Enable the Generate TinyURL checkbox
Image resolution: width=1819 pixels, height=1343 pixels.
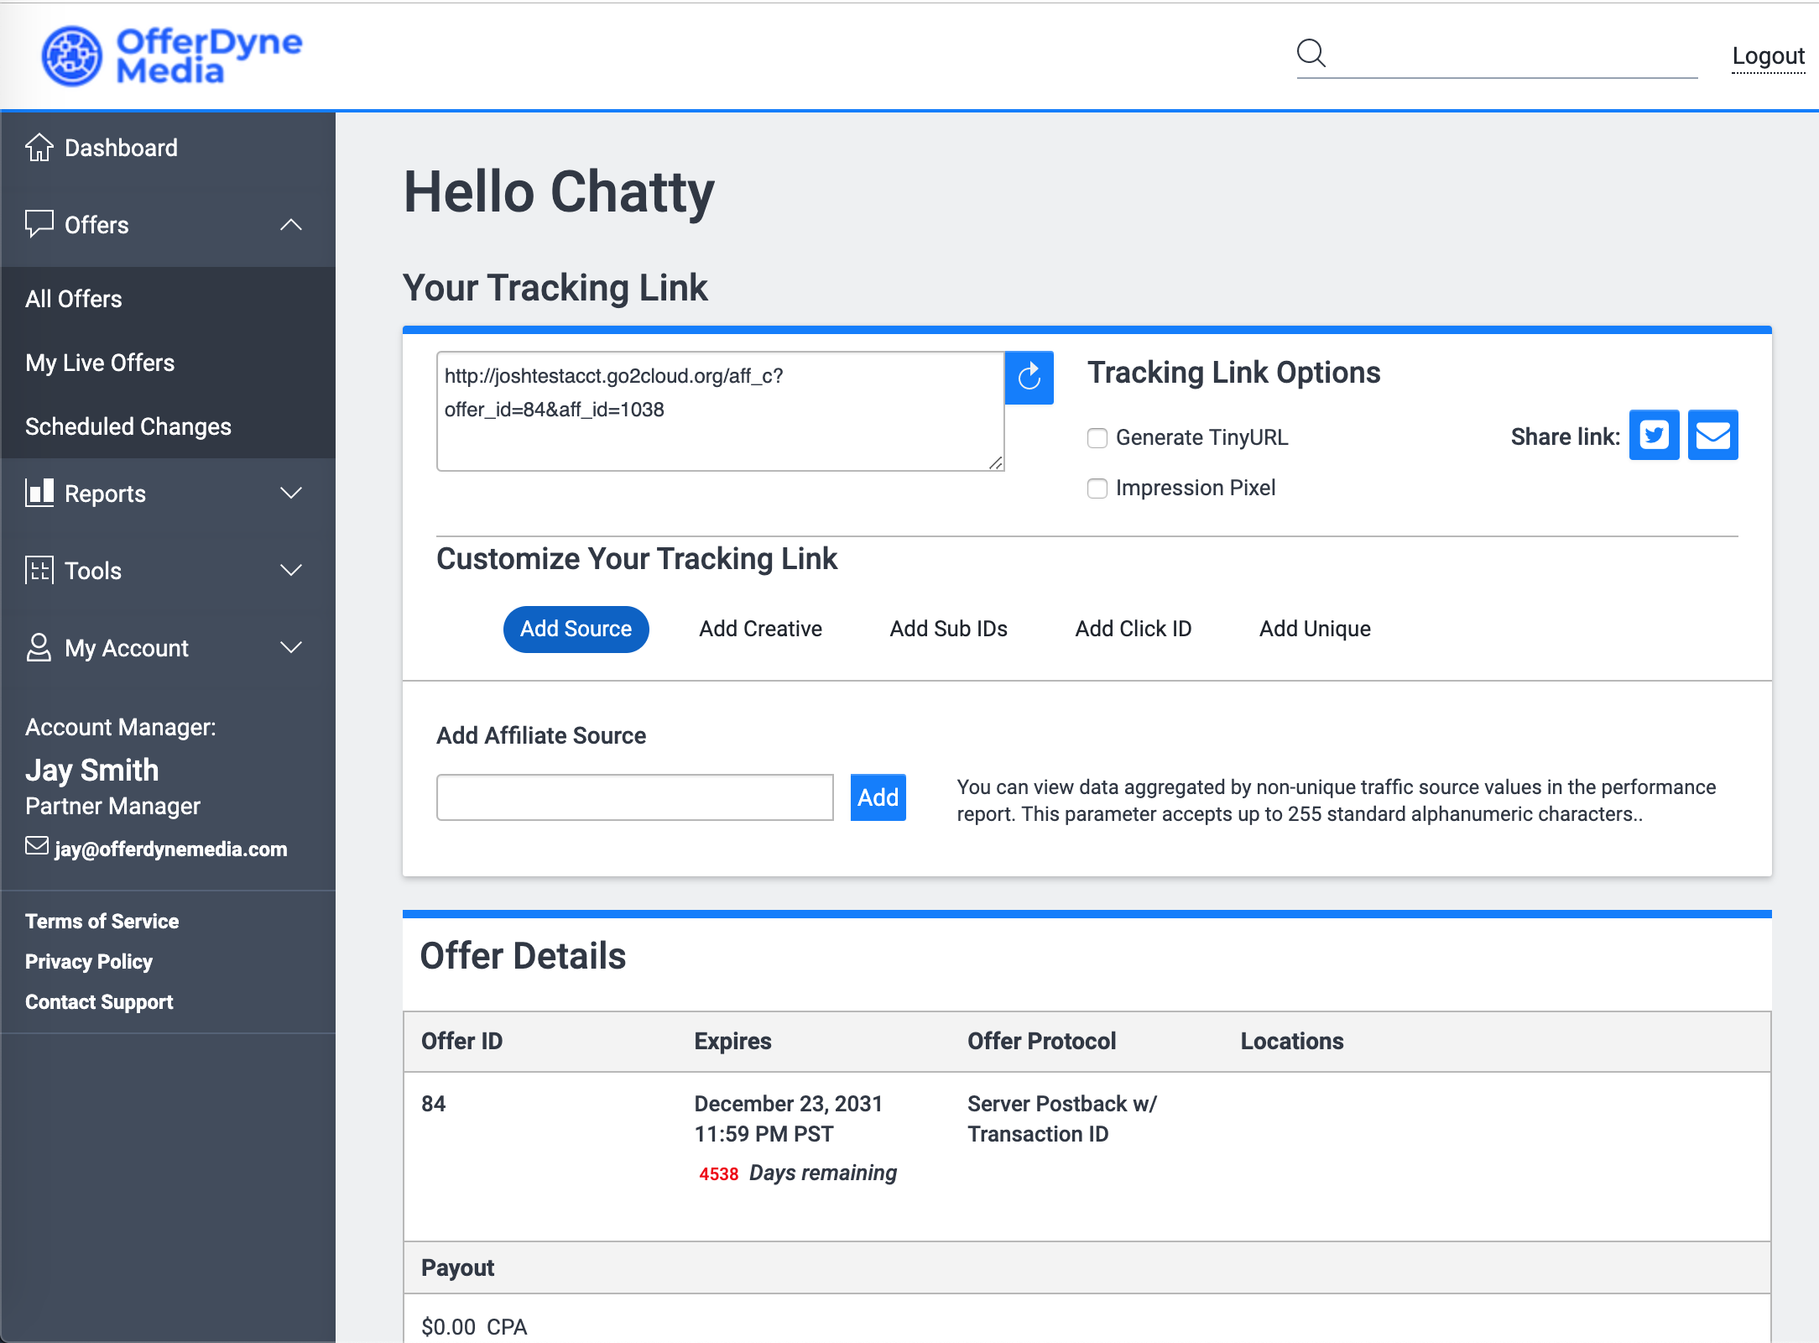point(1097,437)
